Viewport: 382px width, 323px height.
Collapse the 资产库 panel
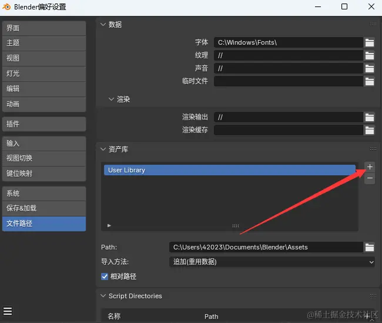[x=103, y=149]
